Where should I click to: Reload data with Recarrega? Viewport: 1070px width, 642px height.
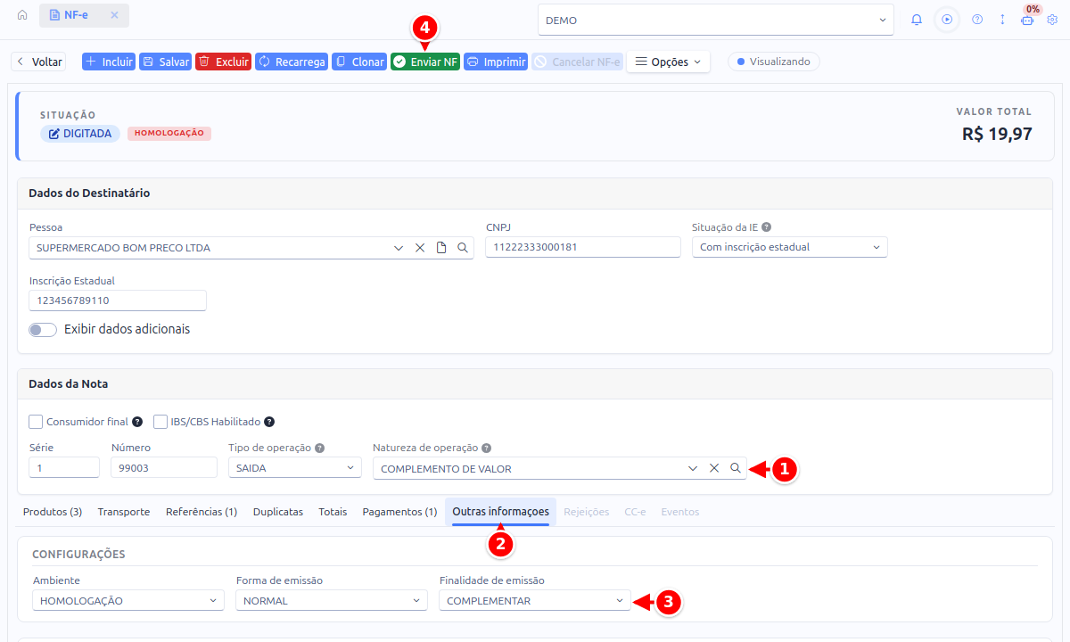[292, 62]
